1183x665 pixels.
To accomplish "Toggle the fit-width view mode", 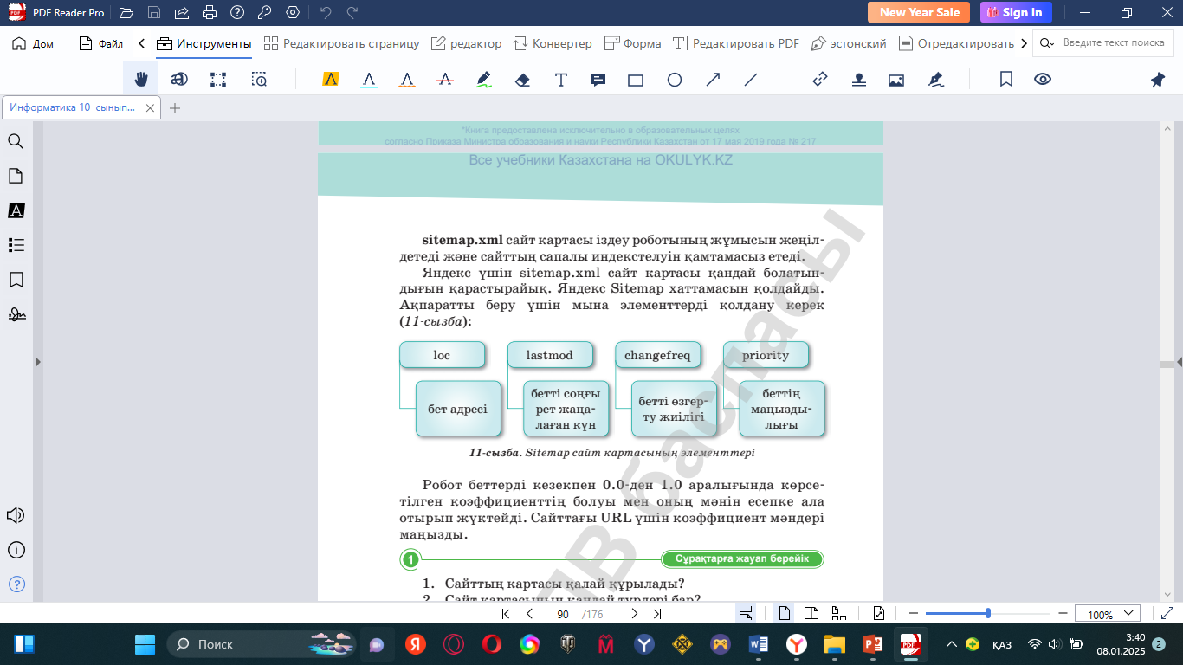I will click(x=745, y=614).
